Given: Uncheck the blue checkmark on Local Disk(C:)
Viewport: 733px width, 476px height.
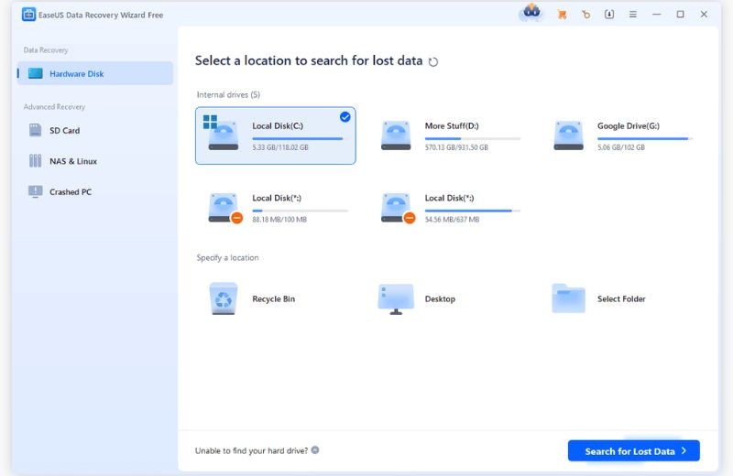Looking at the screenshot, I should [x=345, y=117].
